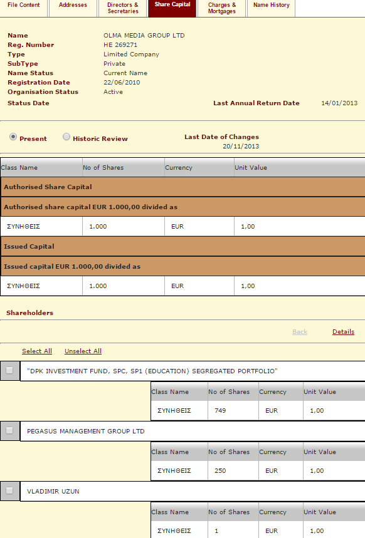Image resolution: width=365 pixels, height=538 pixels.
Task: Select the Present radio button
Action: coord(13,137)
